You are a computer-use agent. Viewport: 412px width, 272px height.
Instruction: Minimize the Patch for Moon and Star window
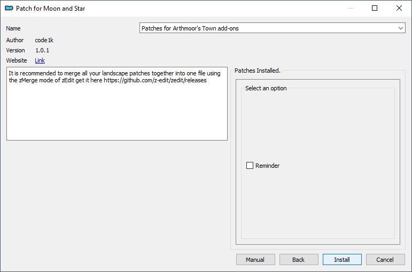pyautogui.click(x=350, y=8)
